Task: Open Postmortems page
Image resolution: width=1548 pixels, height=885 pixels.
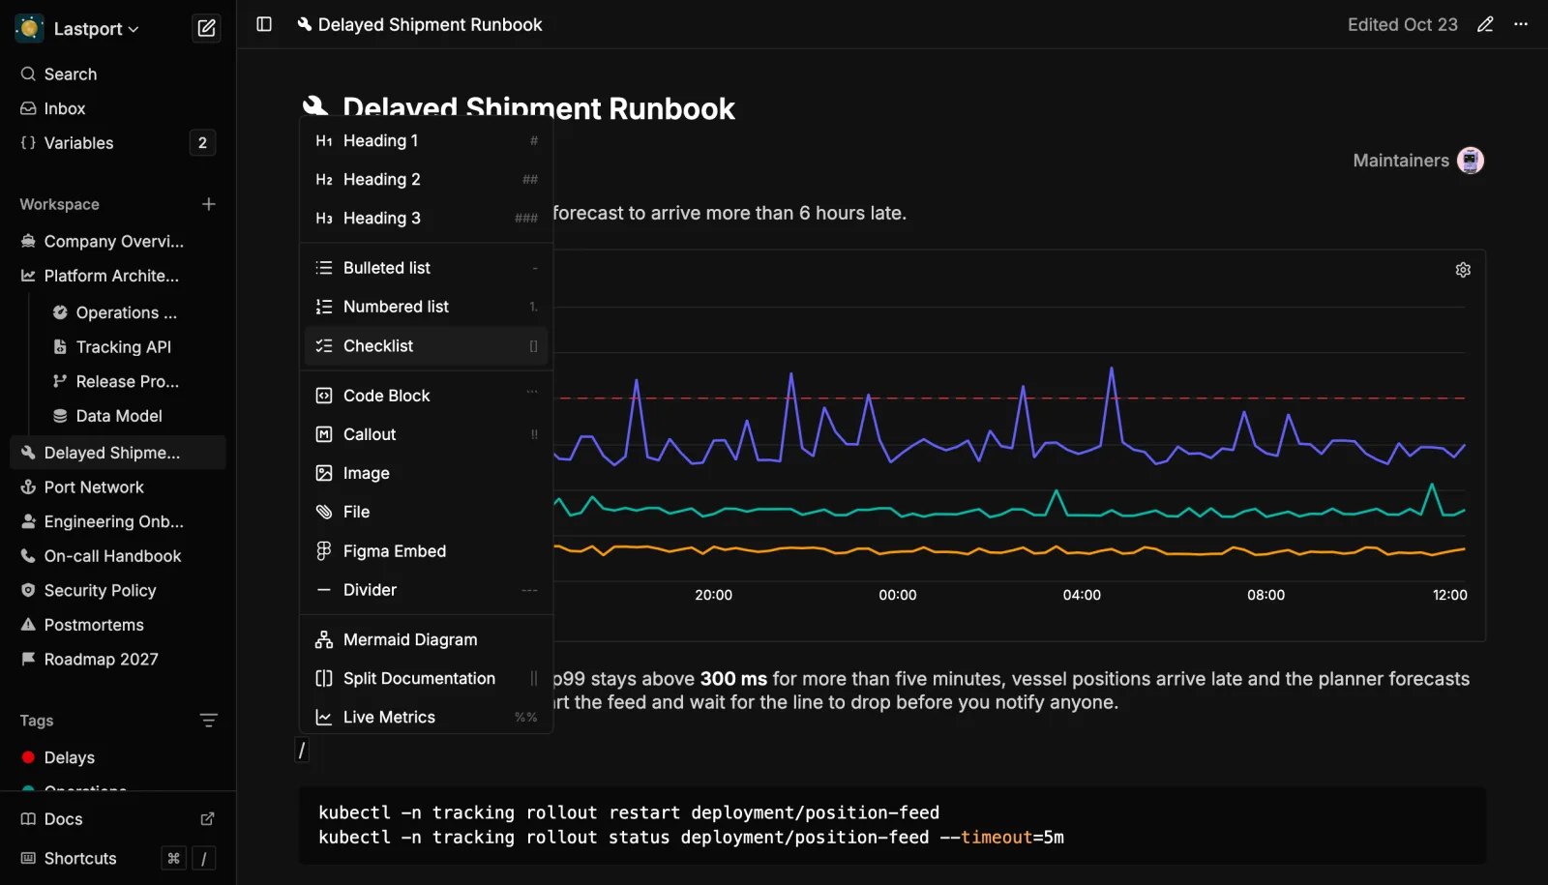Action: (x=118, y=625)
